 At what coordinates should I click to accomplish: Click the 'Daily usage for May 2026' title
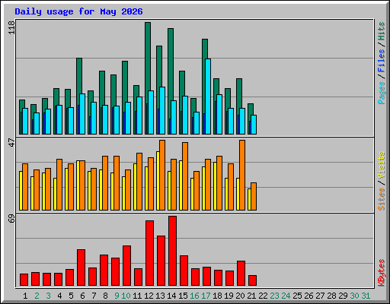click(78, 11)
